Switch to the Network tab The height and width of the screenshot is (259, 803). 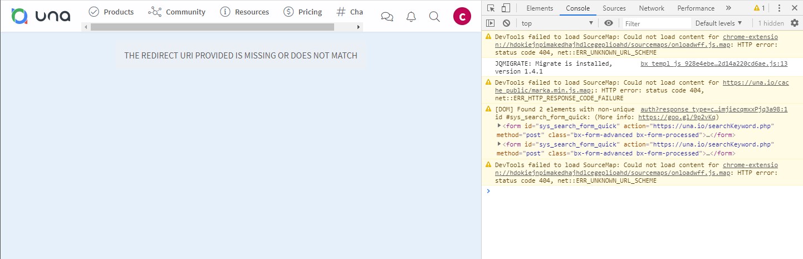651,8
